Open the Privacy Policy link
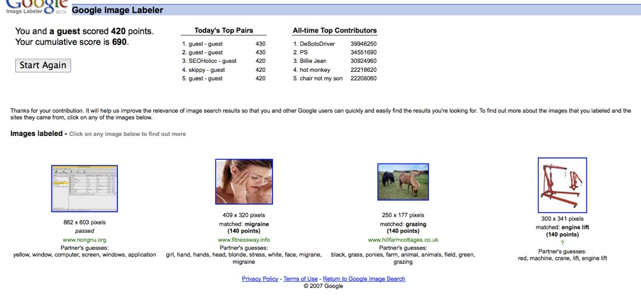Viewport: 641px width, 306px height. pyautogui.click(x=260, y=279)
